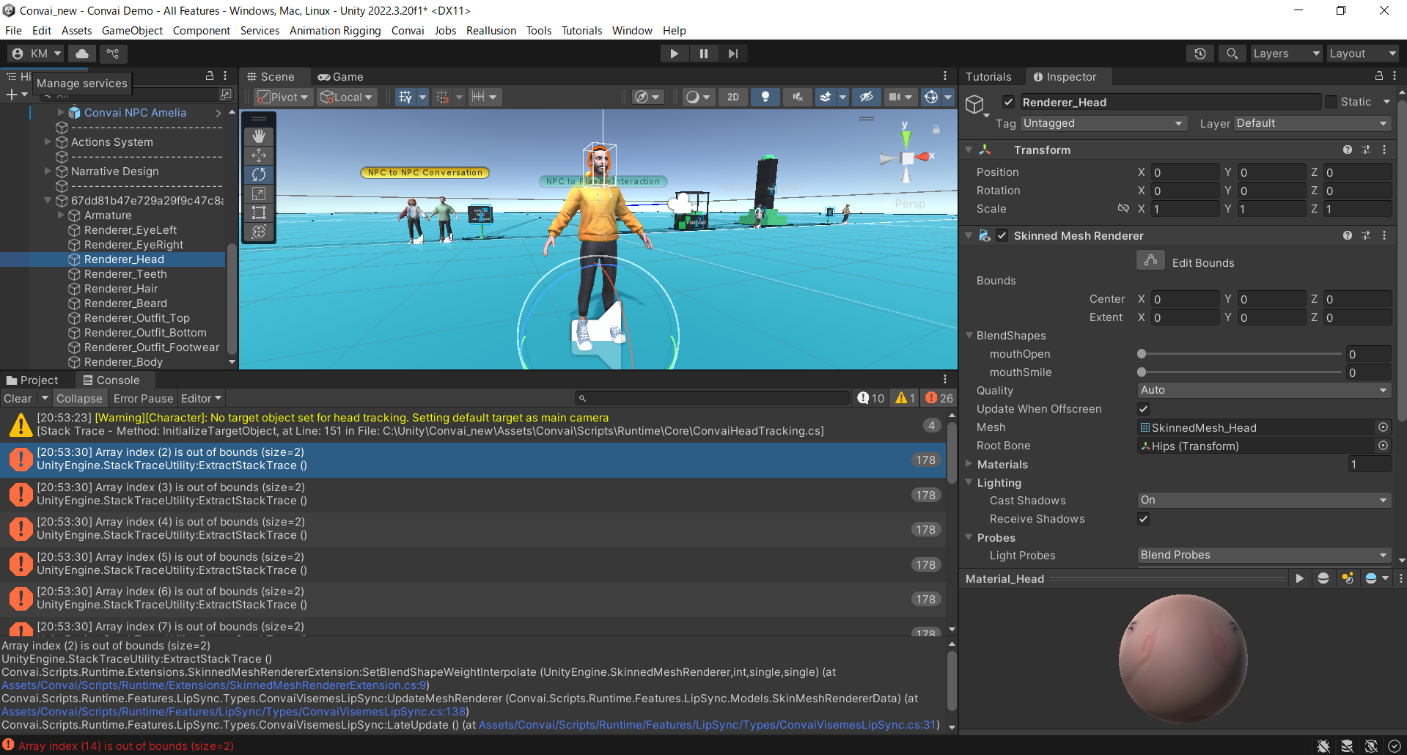
Task: Open Skinned Mesh Renderer more options menu
Action: pos(1384,235)
